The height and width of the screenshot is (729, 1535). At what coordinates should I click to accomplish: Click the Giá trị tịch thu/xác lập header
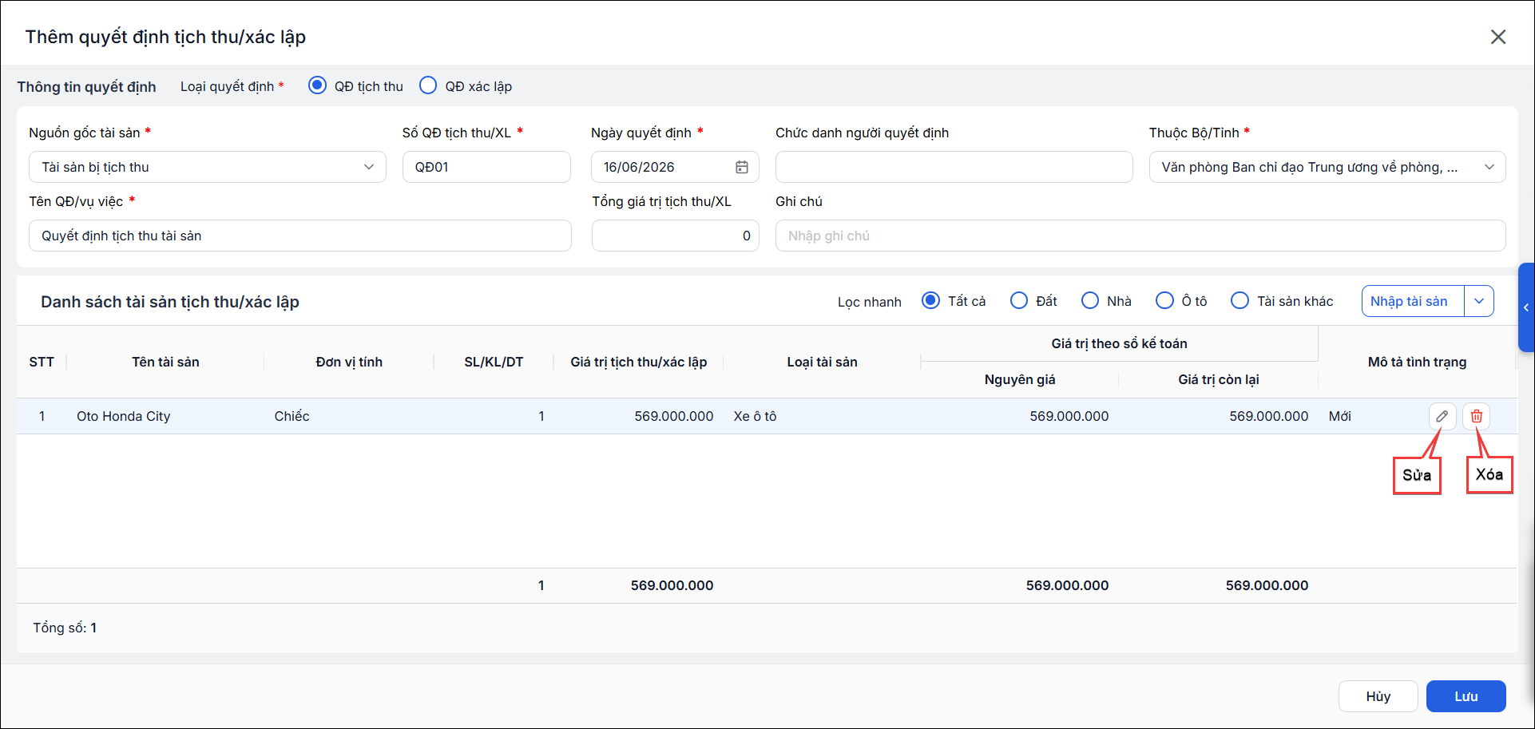click(x=639, y=362)
